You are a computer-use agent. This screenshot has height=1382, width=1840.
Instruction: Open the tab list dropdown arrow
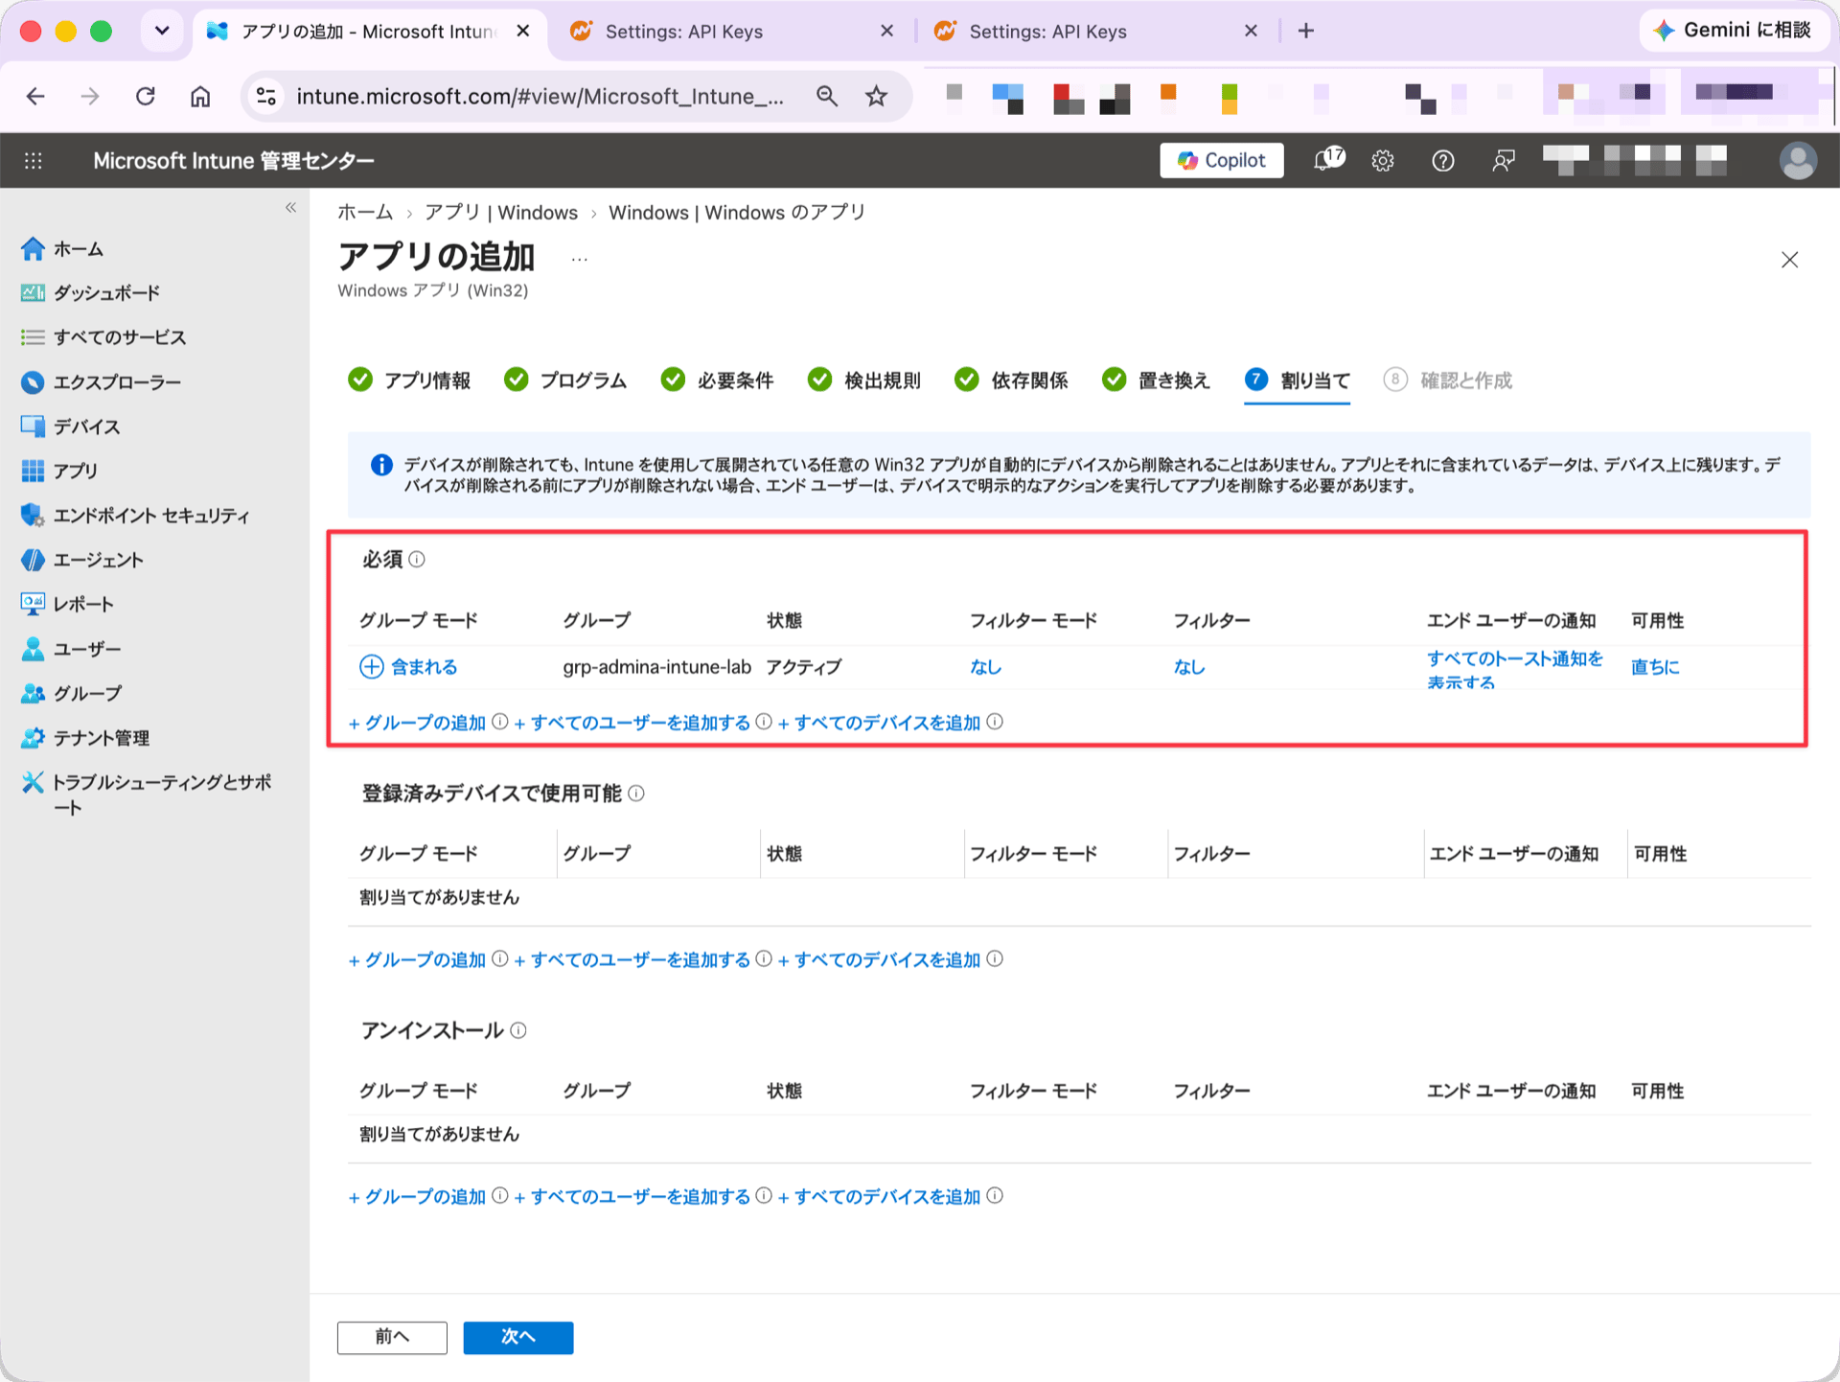pyautogui.click(x=162, y=31)
